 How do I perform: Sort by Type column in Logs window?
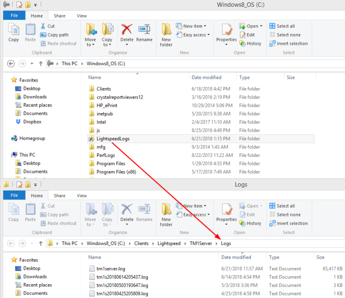[x=274, y=257]
